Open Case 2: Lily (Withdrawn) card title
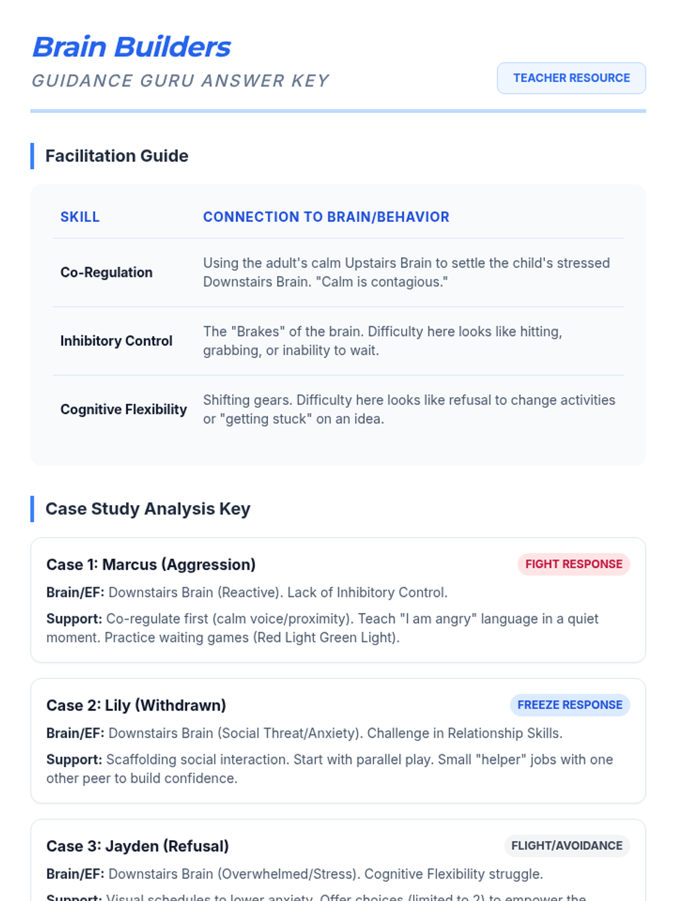The height and width of the screenshot is (901, 676). [x=136, y=706]
